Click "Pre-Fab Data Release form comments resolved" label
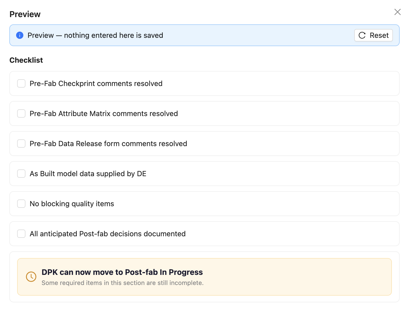The width and height of the screenshot is (409, 314). pyautogui.click(x=108, y=144)
